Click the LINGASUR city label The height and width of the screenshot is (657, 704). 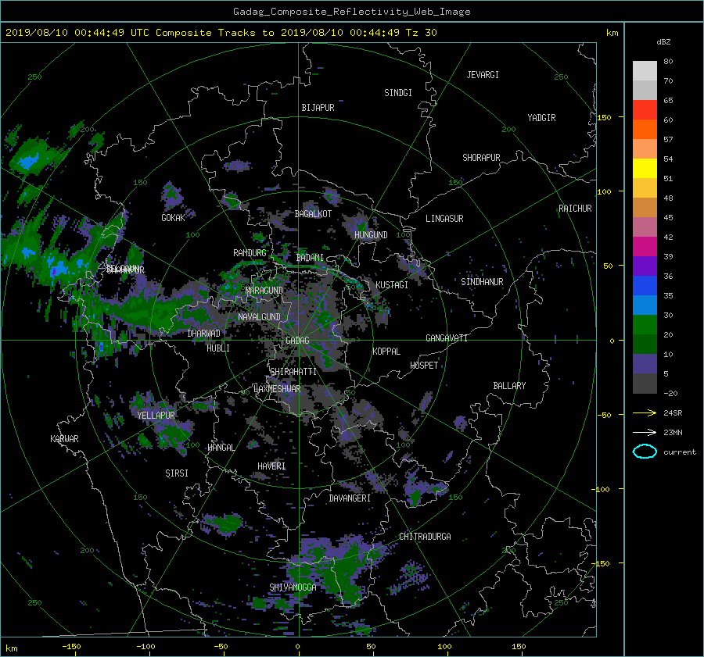444,219
